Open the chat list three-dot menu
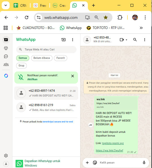This screenshot has width=152, height=168. 73,40
